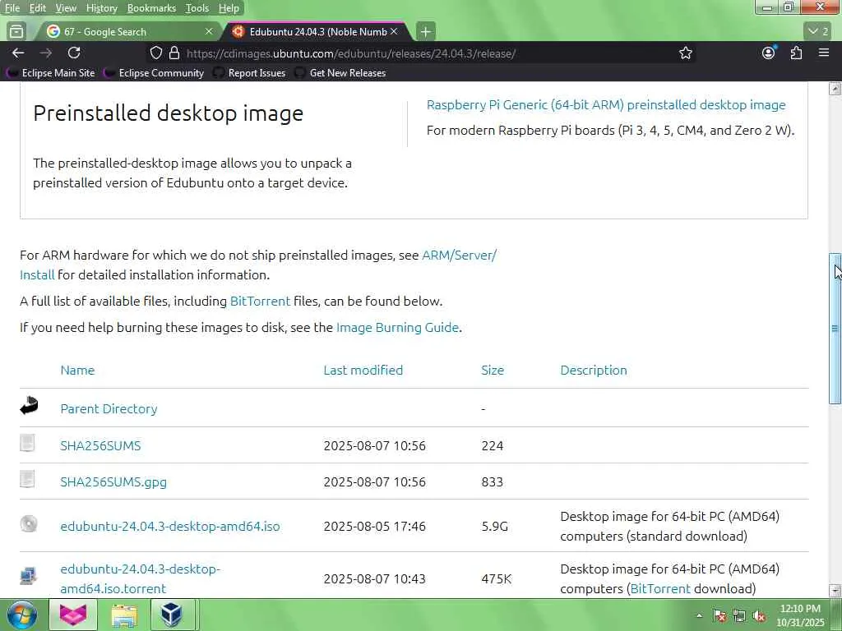Viewport: 842px width, 631px height.
Task: Click the Action Center flag tray icon
Action: pos(719,616)
